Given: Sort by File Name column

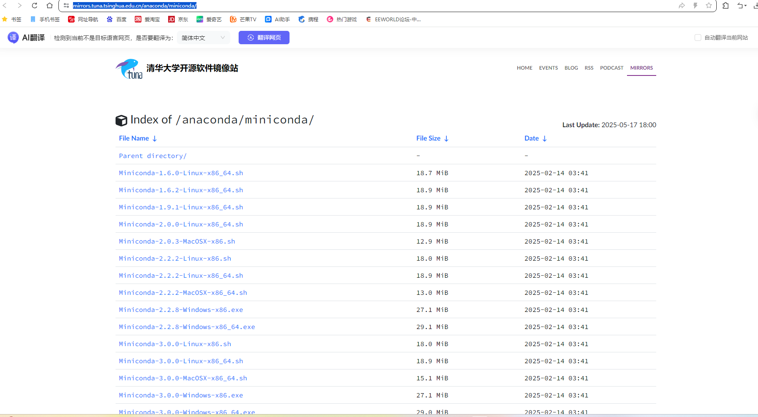Looking at the screenshot, I should tap(138, 138).
